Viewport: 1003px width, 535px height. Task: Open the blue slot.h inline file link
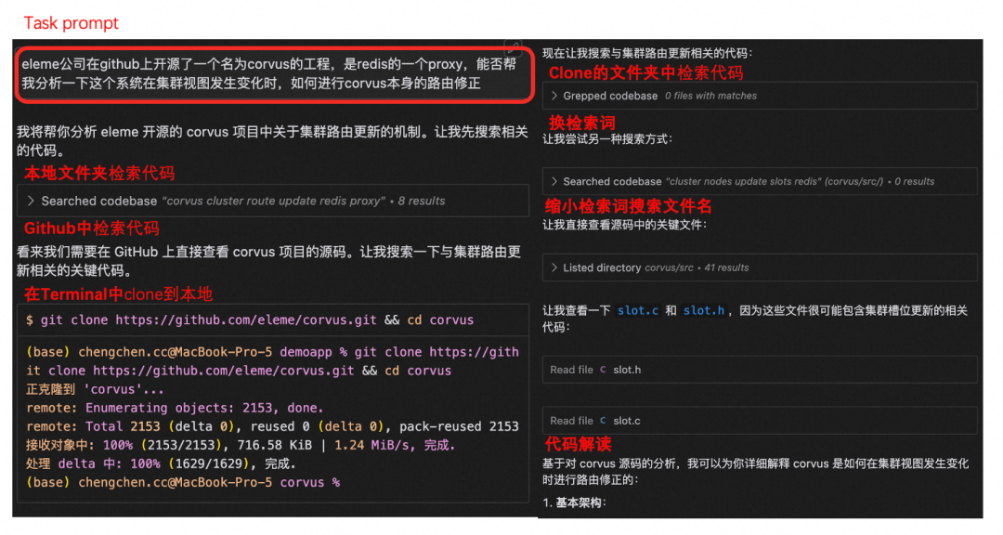point(704,311)
